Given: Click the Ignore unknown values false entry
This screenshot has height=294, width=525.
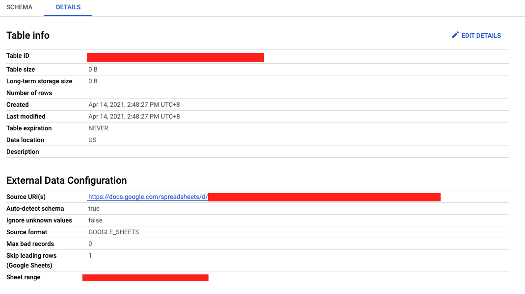Looking at the screenshot, I should [95, 220].
